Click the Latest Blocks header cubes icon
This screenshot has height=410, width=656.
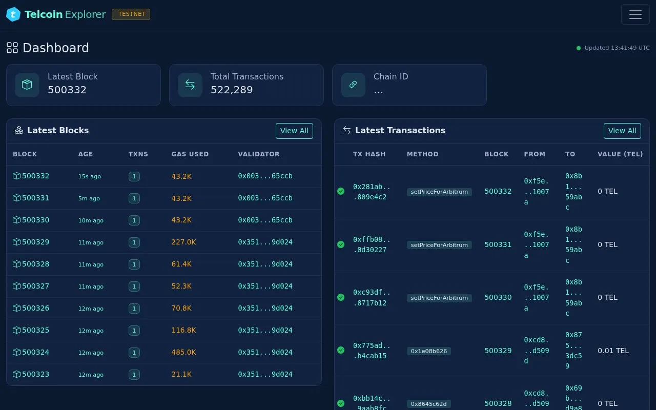click(x=19, y=131)
